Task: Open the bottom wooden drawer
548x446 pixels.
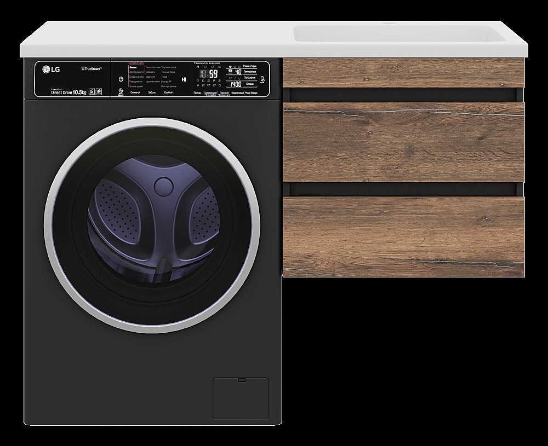Action: pyautogui.click(x=403, y=236)
